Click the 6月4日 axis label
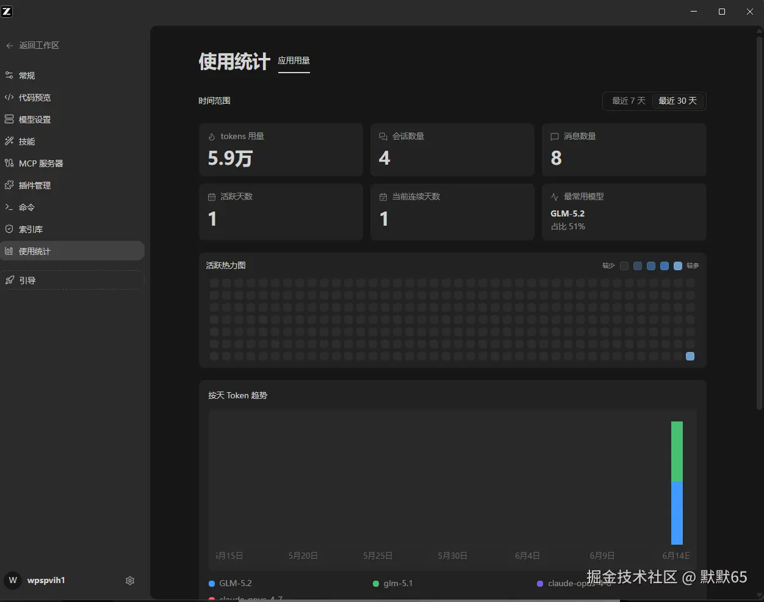764x602 pixels. tap(527, 556)
